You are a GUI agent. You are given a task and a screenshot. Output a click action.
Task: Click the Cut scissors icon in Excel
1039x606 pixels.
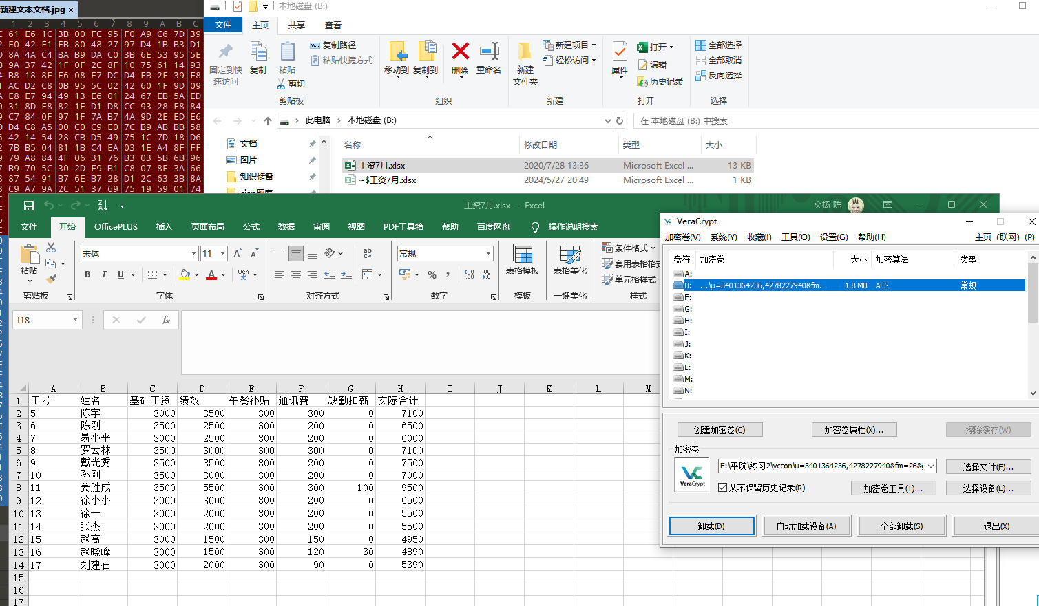51,248
